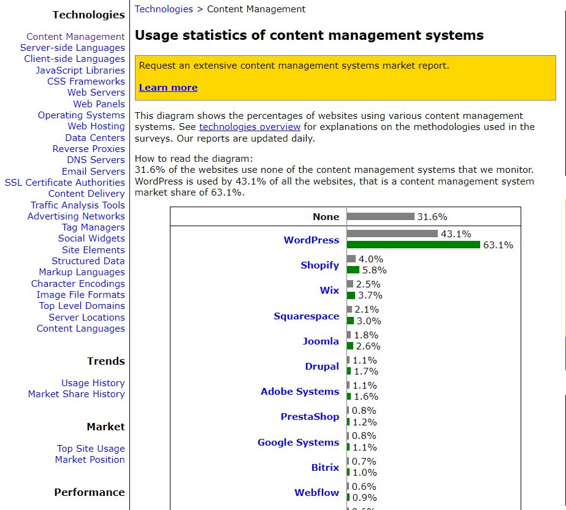Open Adobe Systems chart link
The width and height of the screenshot is (566, 510).
point(300,392)
